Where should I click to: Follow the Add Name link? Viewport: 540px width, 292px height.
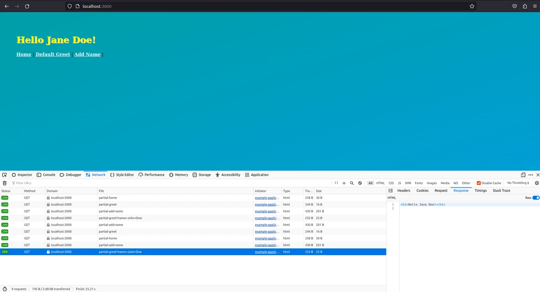point(87,54)
